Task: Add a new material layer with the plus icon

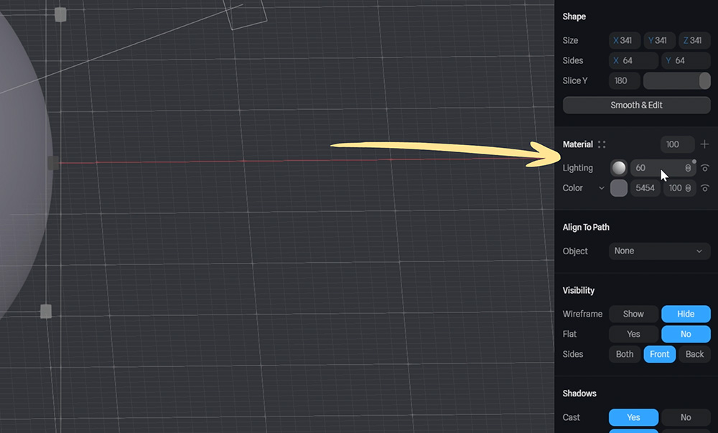Action: pos(705,144)
